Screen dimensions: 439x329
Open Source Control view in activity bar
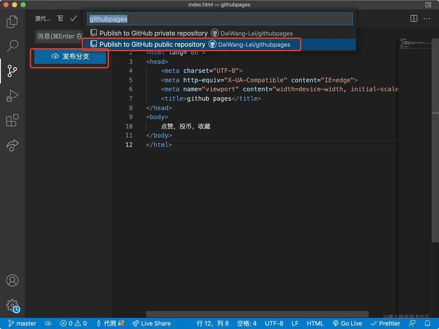point(12,71)
